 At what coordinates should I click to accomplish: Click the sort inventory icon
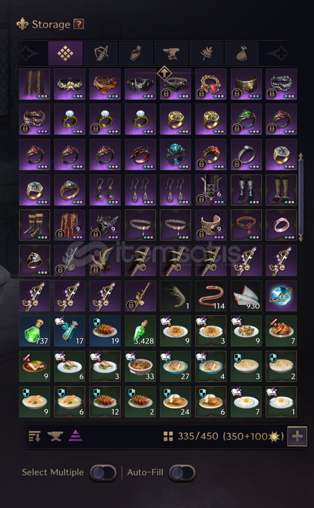[35, 436]
